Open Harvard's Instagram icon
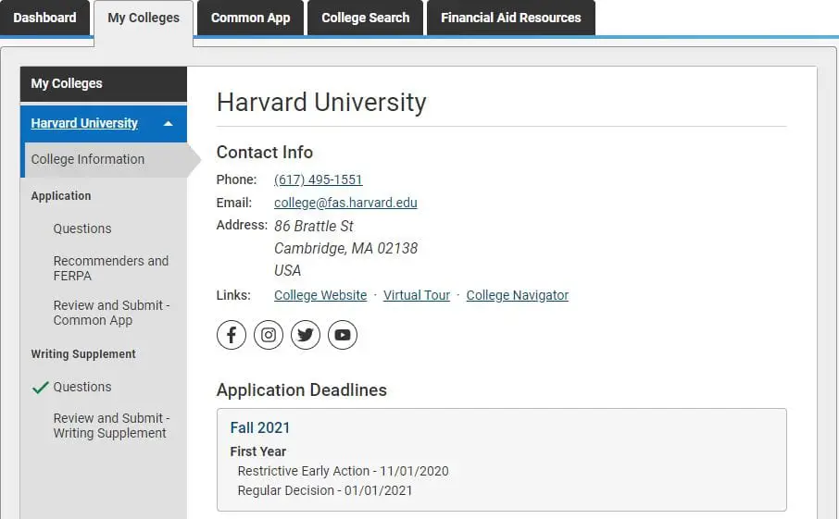This screenshot has width=839, height=519. pos(269,335)
